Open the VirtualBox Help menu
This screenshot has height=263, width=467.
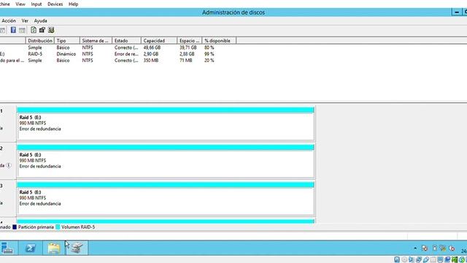coord(73,4)
